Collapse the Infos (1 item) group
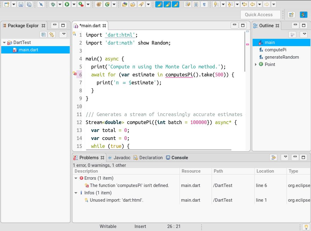 tap(76, 193)
